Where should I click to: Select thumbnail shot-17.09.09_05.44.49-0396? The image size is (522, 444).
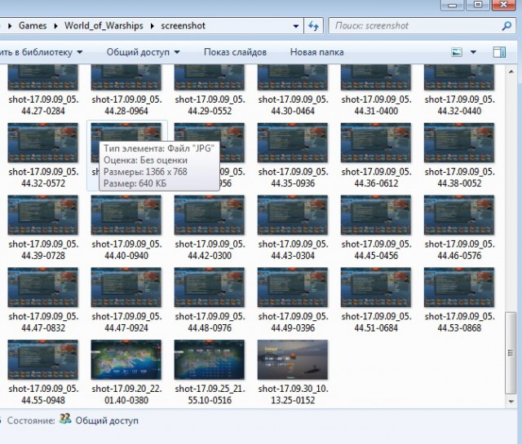click(x=293, y=287)
